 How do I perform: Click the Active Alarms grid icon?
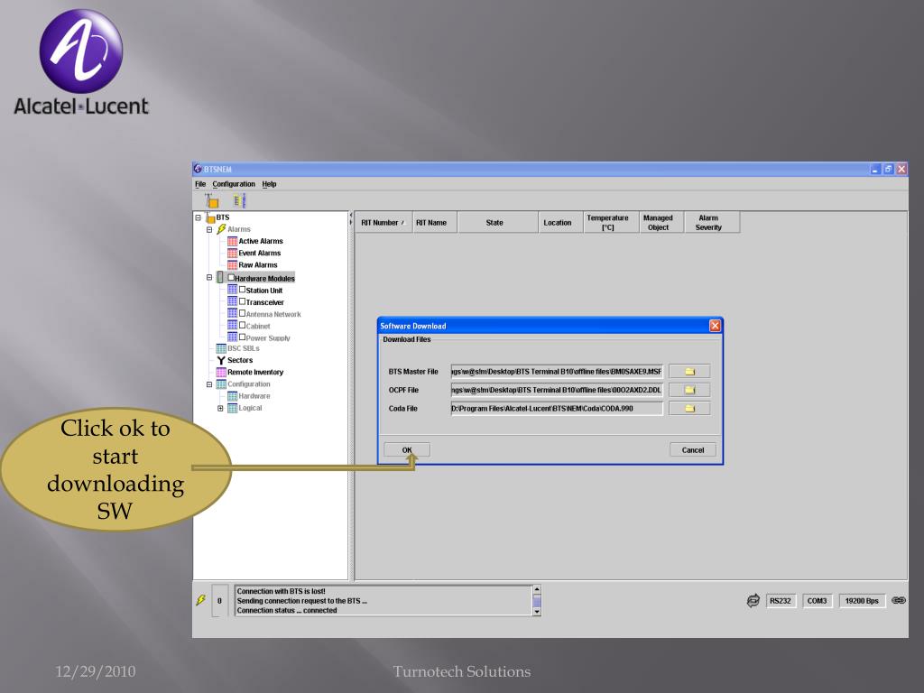click(x=232, y=241)
